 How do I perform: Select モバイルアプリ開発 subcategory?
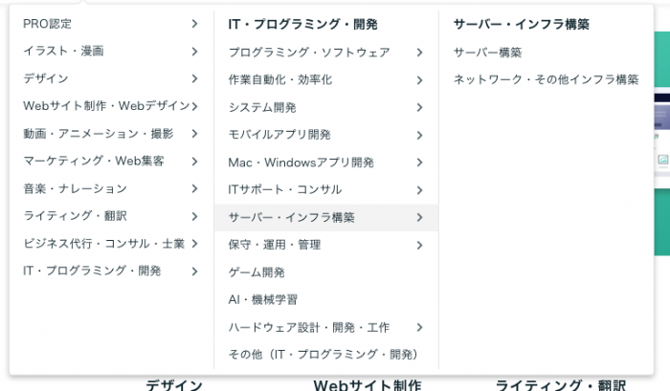point(279,135)
